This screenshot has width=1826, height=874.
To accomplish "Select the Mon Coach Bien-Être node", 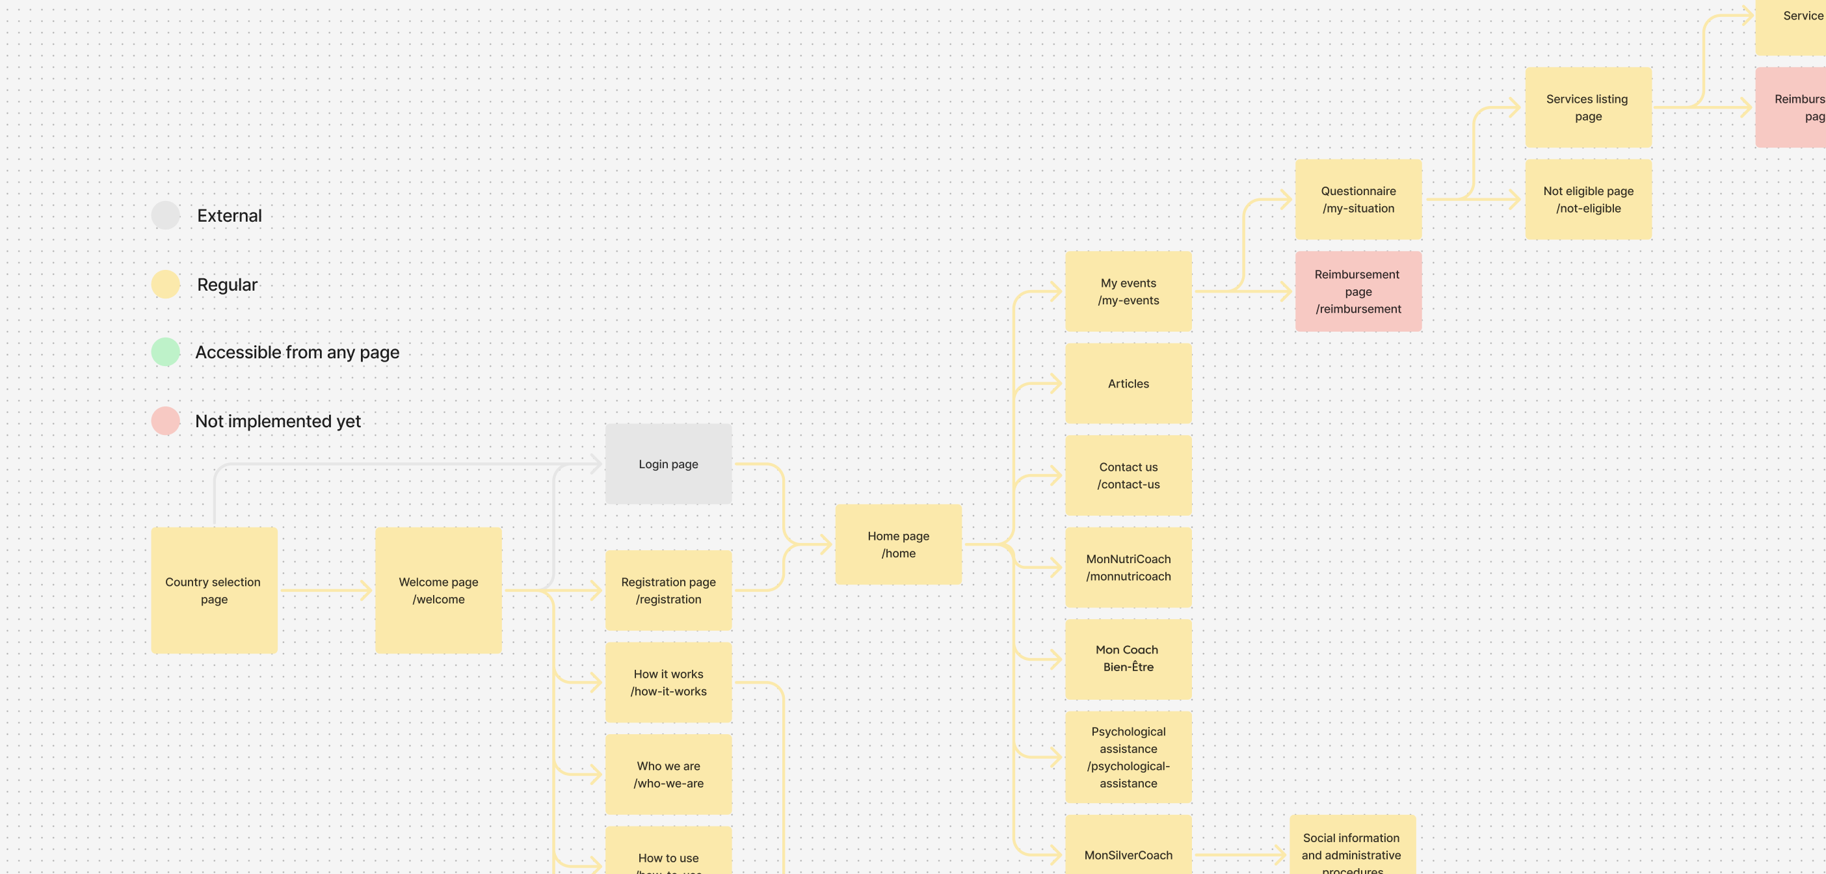I will pyautogui.click(x=1128, y=659).
